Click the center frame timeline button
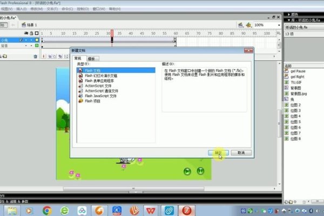This screenshot has height=216, width=324. pyautogui.click(x=44, y=56)
